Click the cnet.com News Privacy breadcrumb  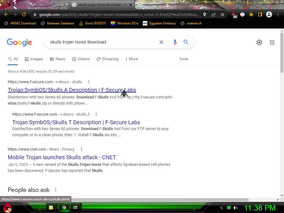click(41, 149)
